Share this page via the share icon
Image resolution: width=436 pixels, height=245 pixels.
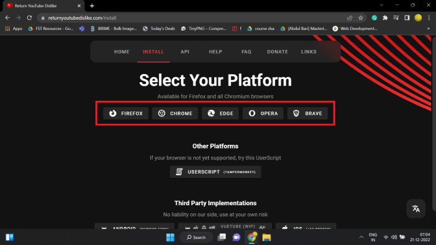pos(350,18)
